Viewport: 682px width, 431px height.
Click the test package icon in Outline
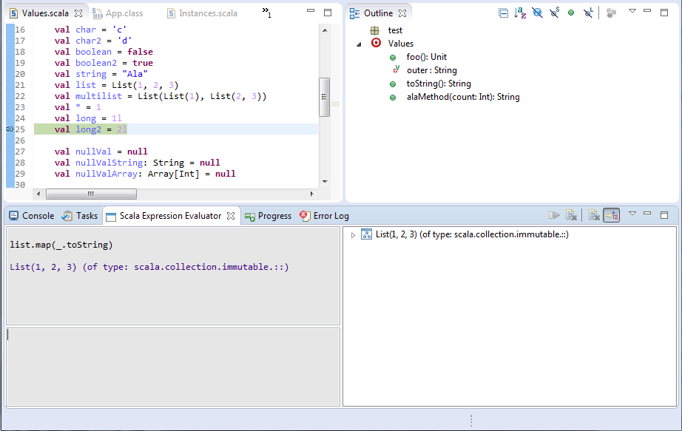[375, 30]
